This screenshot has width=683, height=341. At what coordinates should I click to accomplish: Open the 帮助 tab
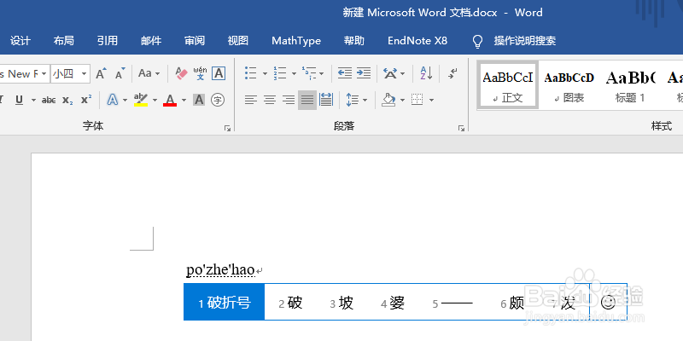pyautogui.click(x=353, y=41)
